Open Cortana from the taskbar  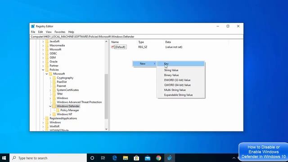point(92,158)
